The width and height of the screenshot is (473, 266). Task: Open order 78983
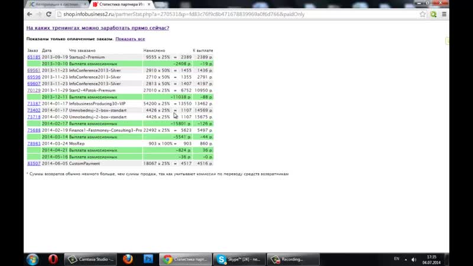click(x=34, y=144)
